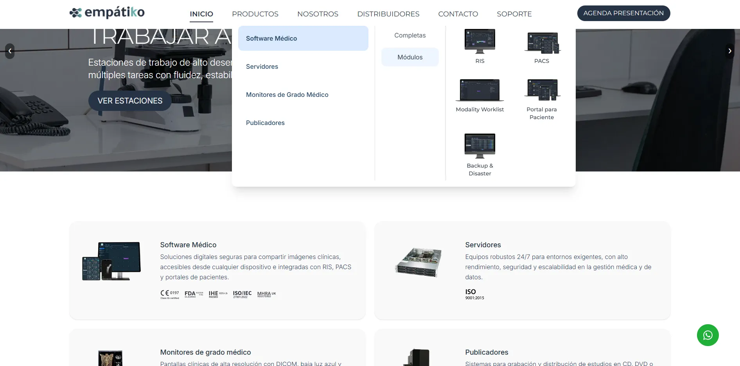The width and height of the screenshot is (740, 366).
Task: Click the ISO 9001:2015 badge
Action: coord(474,294)
